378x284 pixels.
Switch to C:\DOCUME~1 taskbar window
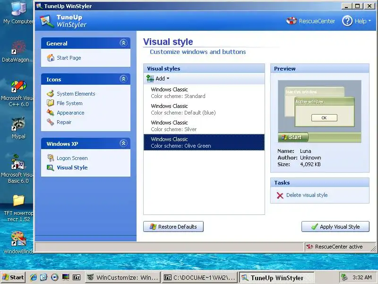point(199,277)
